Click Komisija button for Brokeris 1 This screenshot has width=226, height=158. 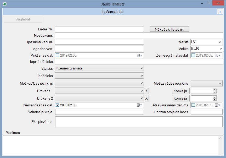(x=180, y=91)
